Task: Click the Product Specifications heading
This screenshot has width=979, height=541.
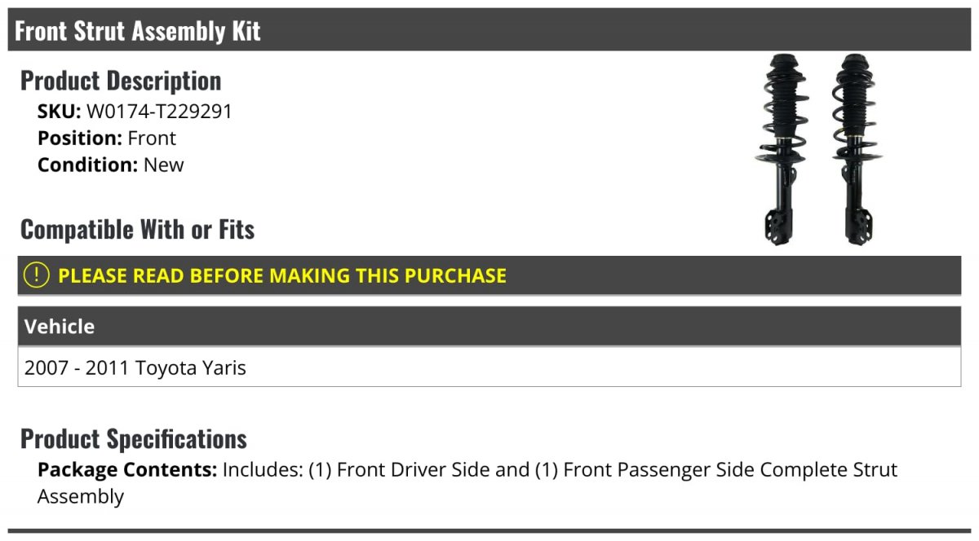Action: (134, 439)
